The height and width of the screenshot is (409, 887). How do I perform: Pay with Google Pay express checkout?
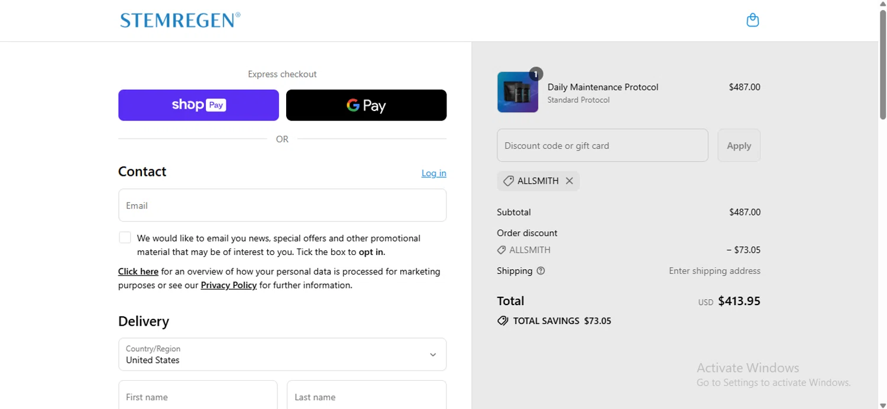coord(366,105)
